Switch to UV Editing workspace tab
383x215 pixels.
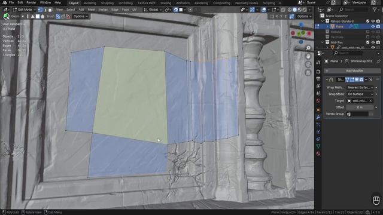click(126, 3)
